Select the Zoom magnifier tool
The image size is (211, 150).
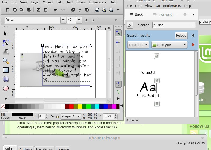click(6, 61)
